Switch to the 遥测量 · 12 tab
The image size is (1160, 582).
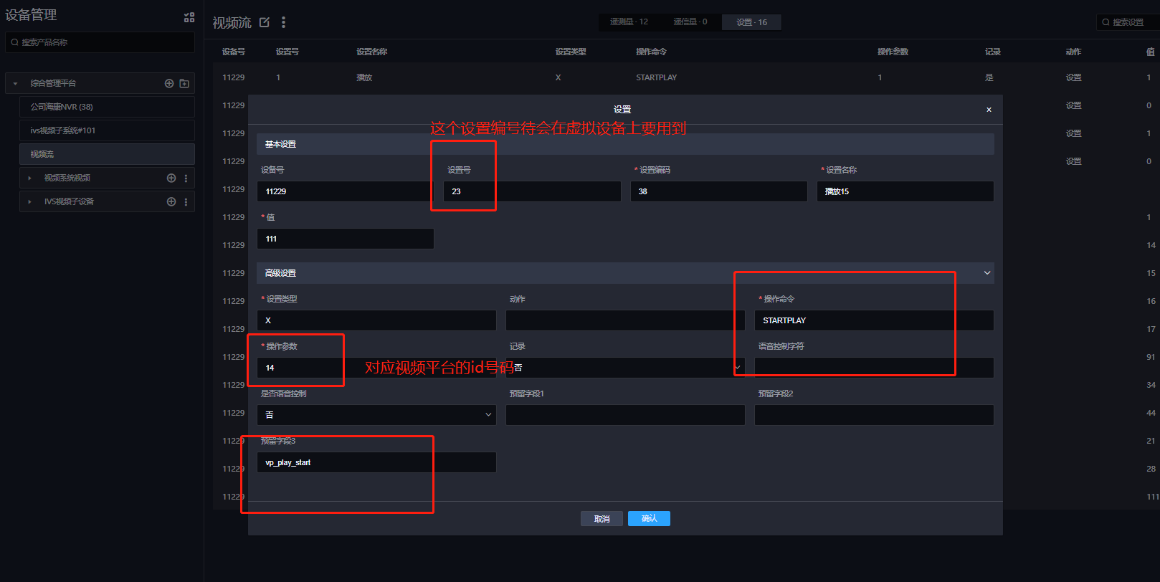coord(629,22)
